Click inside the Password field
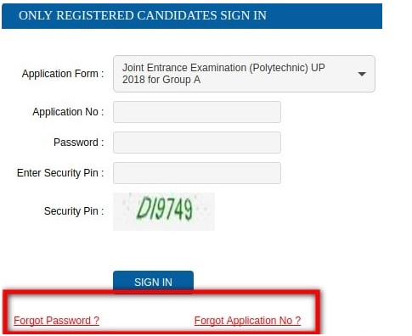 [x=197, y=143]
